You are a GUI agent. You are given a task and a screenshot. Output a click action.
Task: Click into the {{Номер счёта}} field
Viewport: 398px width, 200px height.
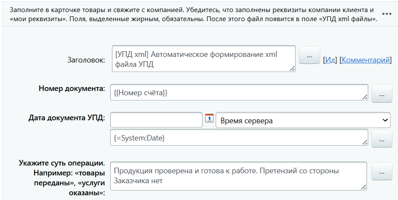coord(238,92)
